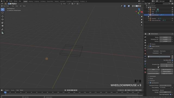174x98 pixels.
Task: Toggle camera view icon in viewport
Action: pyautogui.click(x=141, y=22)
